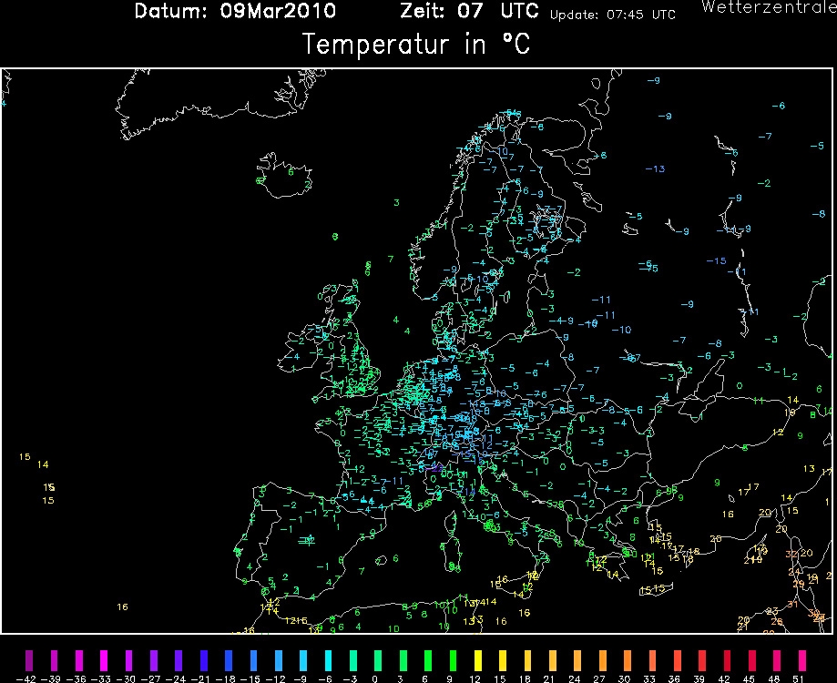Screen dimensions: 837x683
Task: Select the 45 degree legend swatch
Action: [751, 660]
